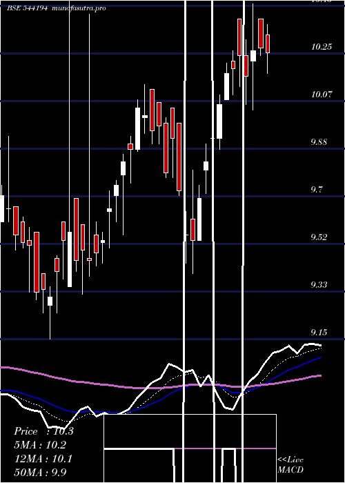Select the tallest red candle near 9.88

(x=179, y=157)
